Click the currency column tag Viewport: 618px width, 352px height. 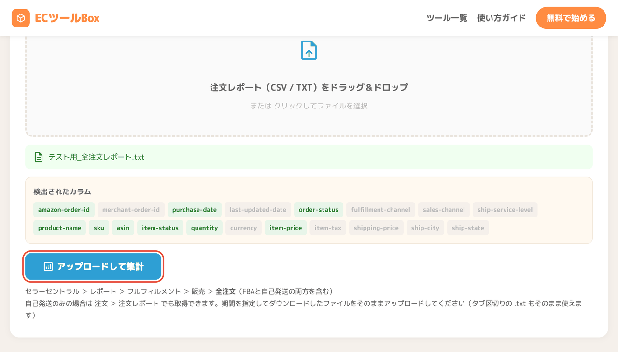(244, 228)
